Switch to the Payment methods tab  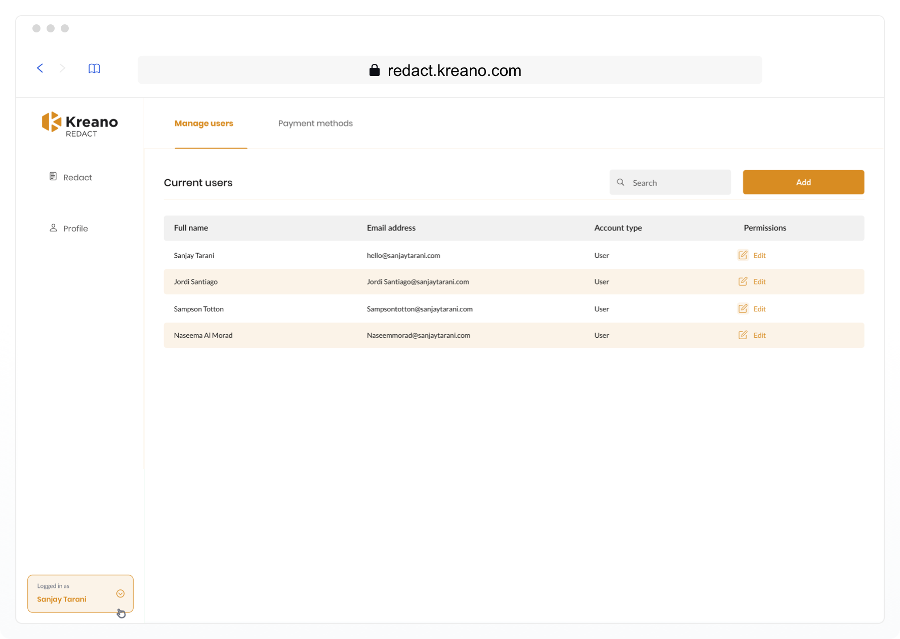315,123
